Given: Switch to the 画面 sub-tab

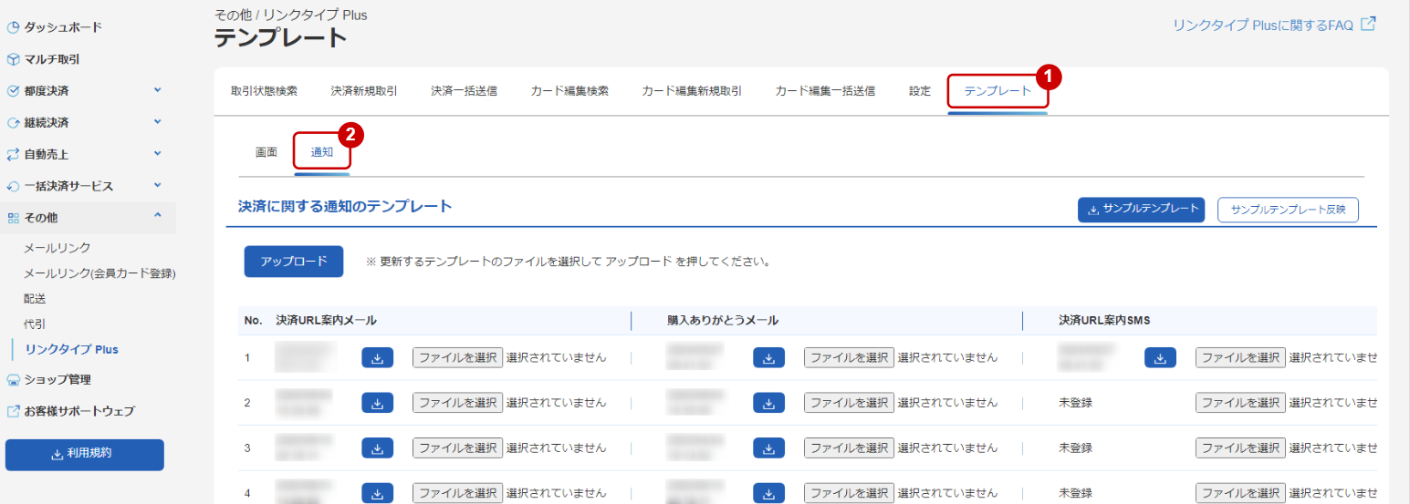Looking at the screenshot, I should (266, 153).
